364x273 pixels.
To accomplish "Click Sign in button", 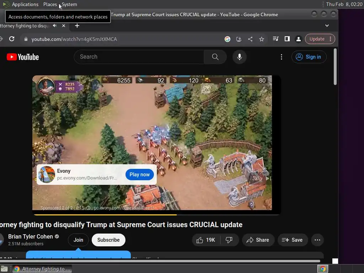I will click(x=309, y=57).
